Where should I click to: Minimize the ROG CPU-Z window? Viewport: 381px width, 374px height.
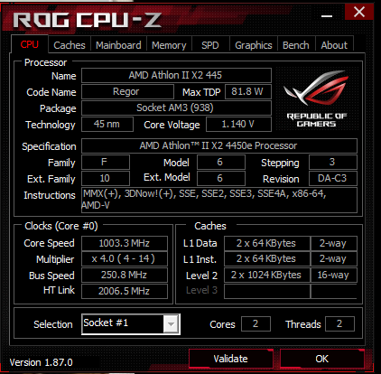327,15
